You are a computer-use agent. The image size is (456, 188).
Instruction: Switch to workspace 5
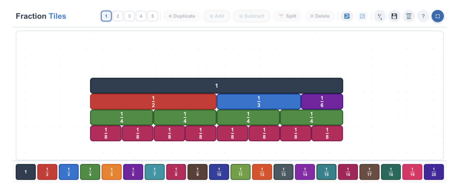(153, 16)
